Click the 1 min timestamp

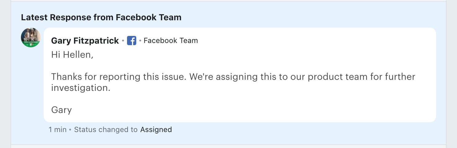58,130
